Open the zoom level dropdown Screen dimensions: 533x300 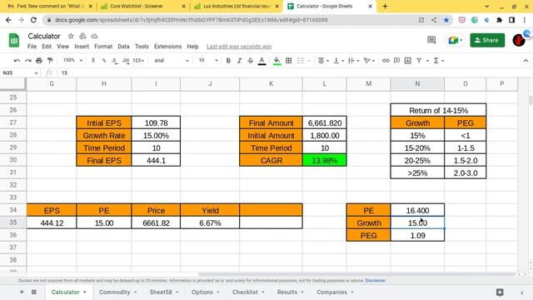pyautogui.click(x=72, y=60)
